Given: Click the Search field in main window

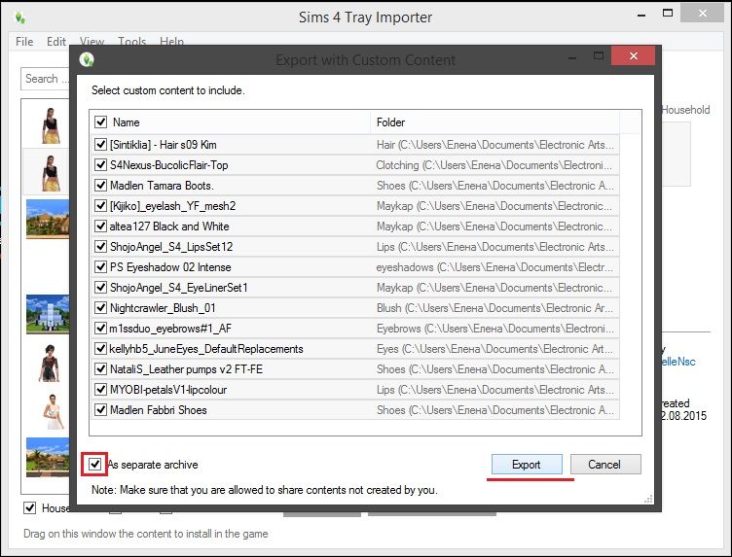Looking at the screenshot, I should click(45, 79).
